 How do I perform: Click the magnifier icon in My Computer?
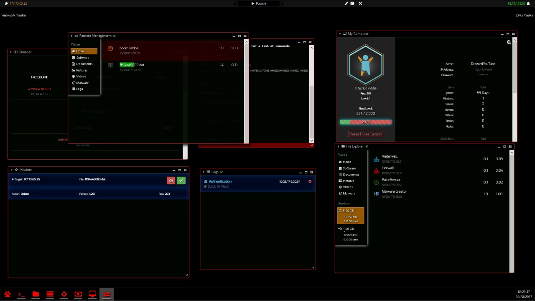(x=509, y=42)
